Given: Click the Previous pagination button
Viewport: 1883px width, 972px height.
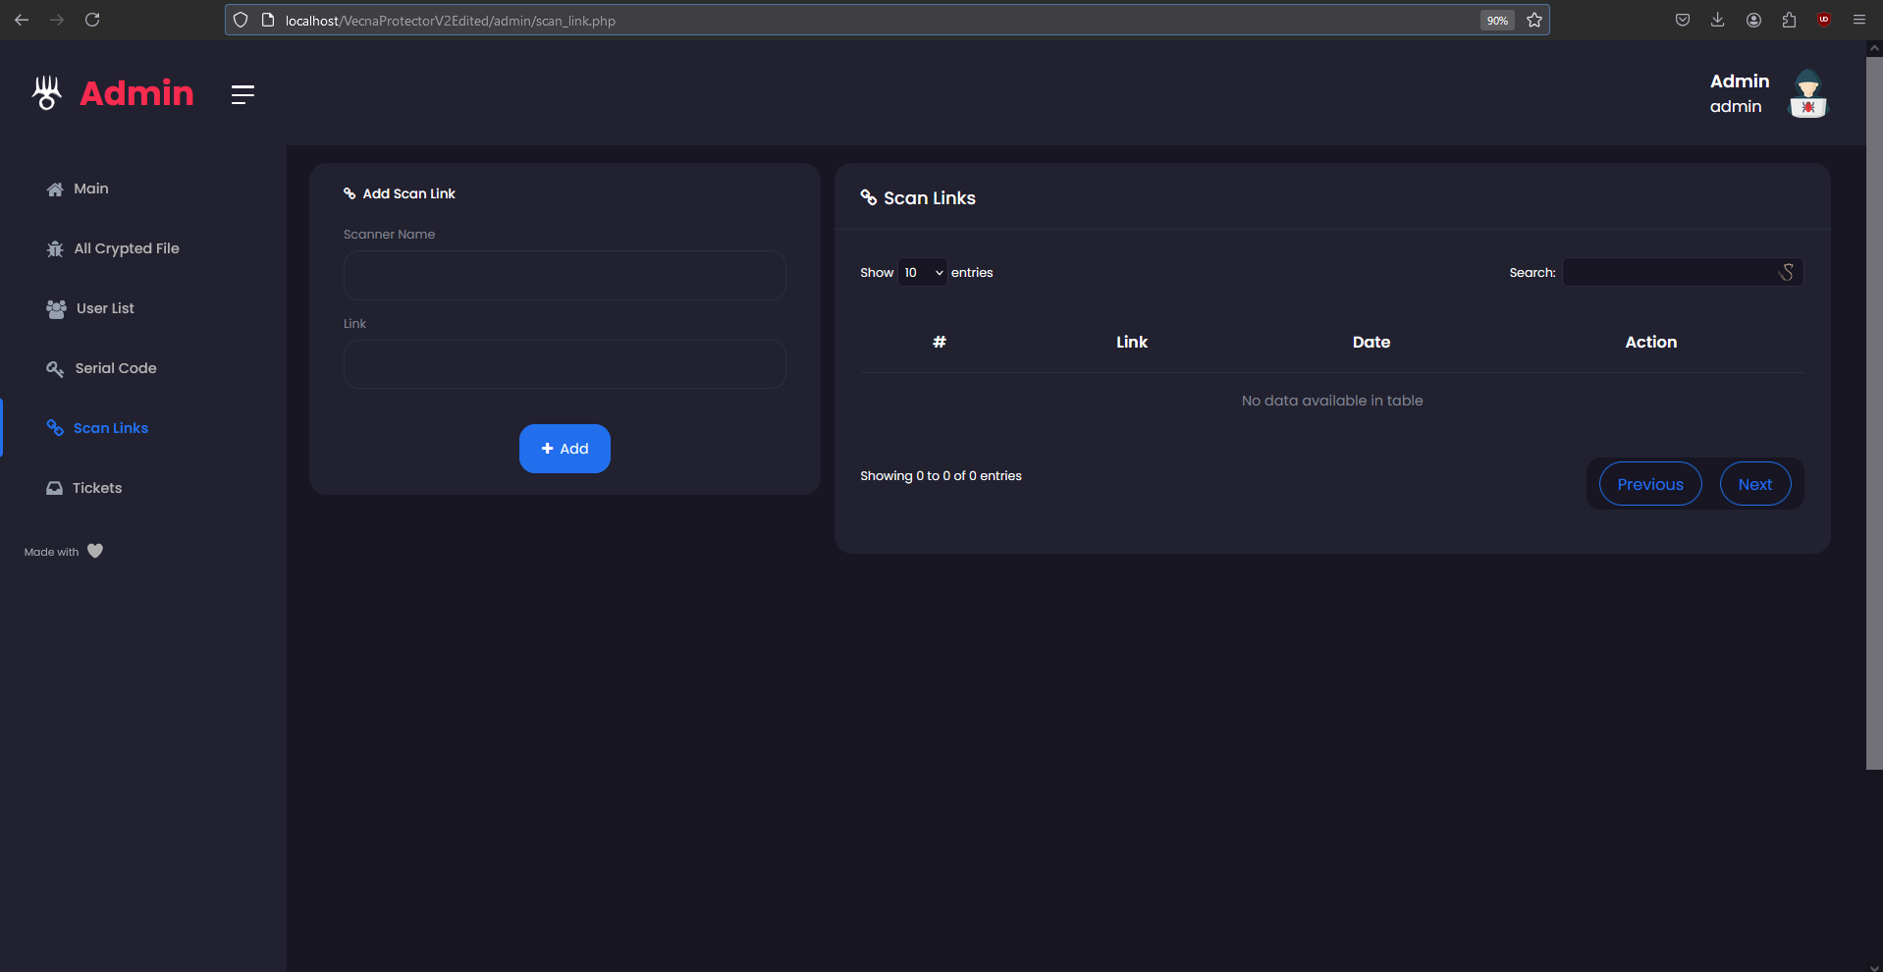Looking at the screenshot, I should coord(1650,484).
